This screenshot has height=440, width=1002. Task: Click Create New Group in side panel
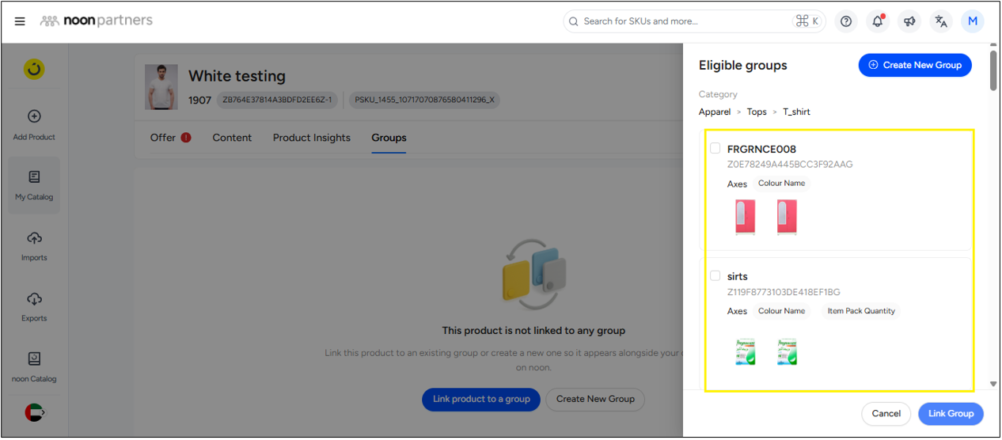914,65
